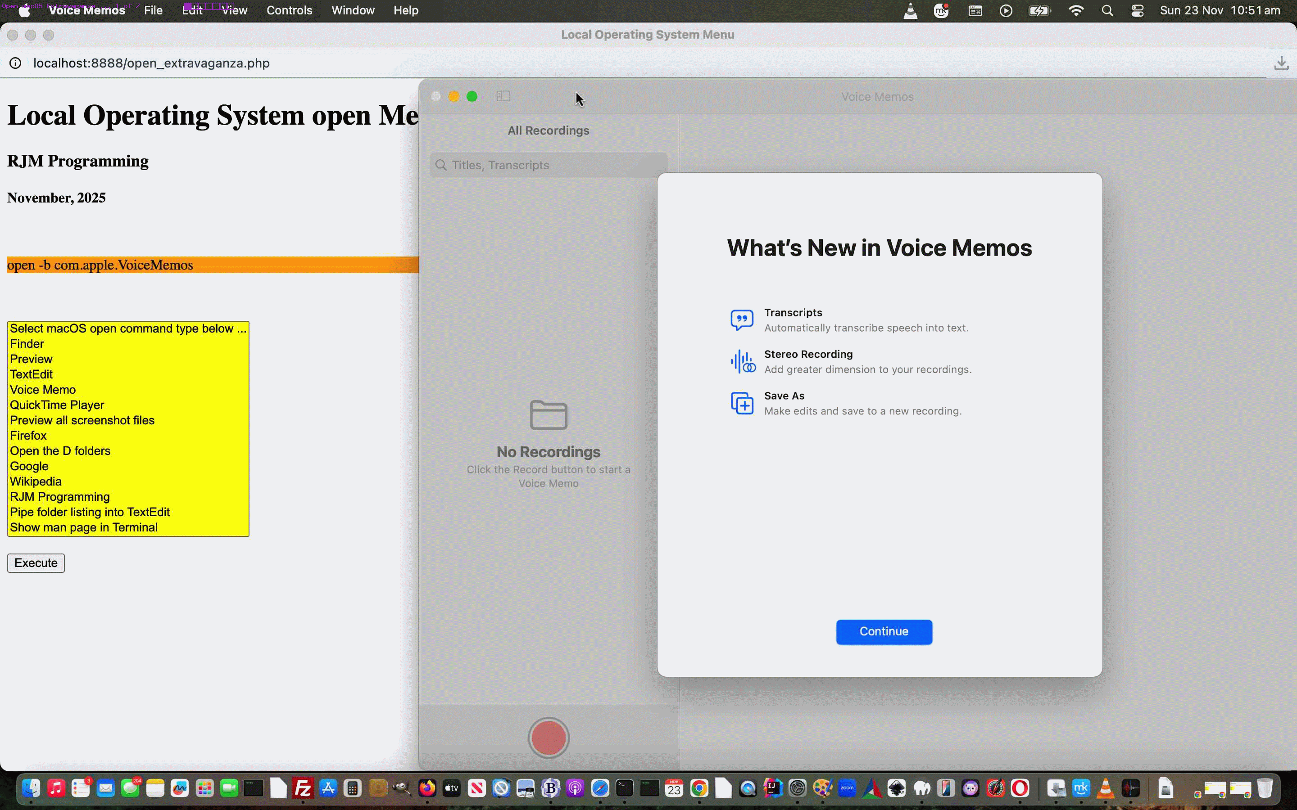The height and width of the screenshot is (810, 1297).
Task: Open Zoom from the Dock
Action: point(847,788)
